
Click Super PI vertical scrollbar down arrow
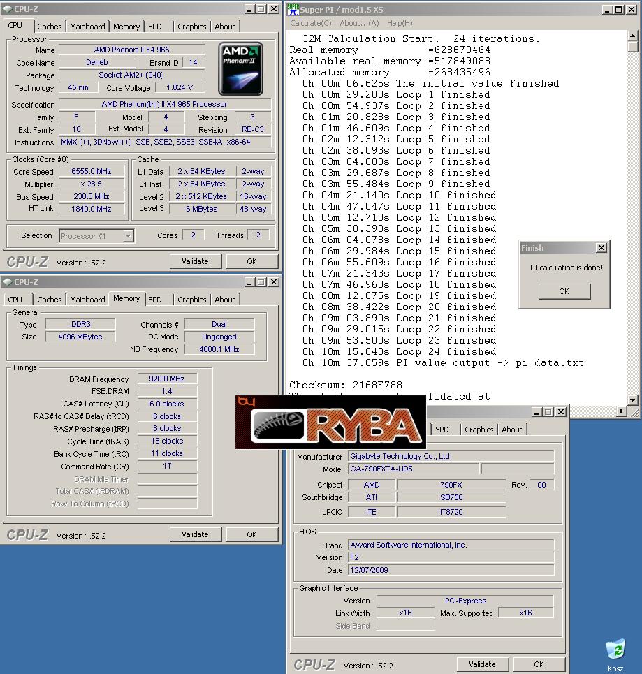click(x=632, y=400)
